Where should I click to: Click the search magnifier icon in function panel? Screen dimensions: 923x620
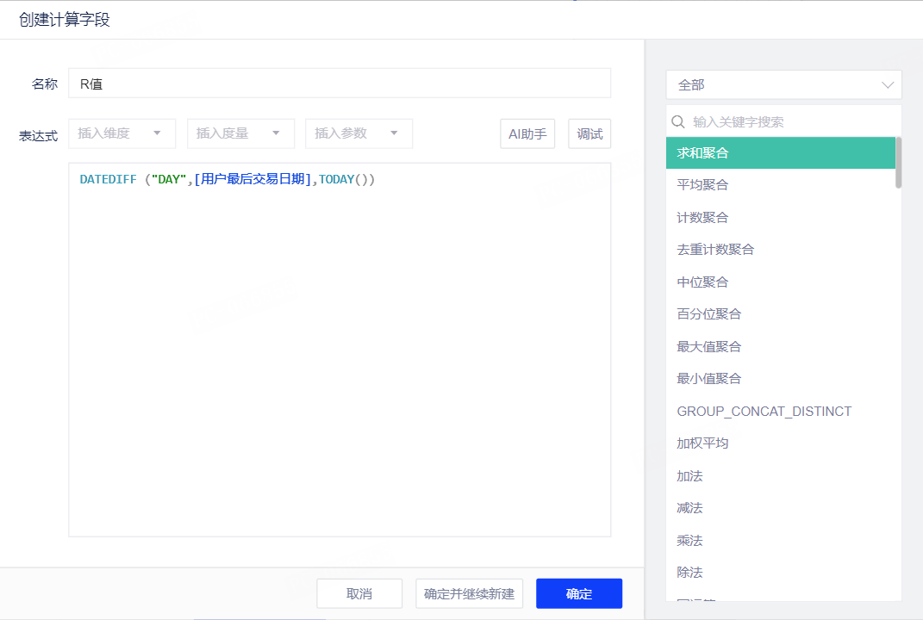pyautogui.click(x=678, y=122)
